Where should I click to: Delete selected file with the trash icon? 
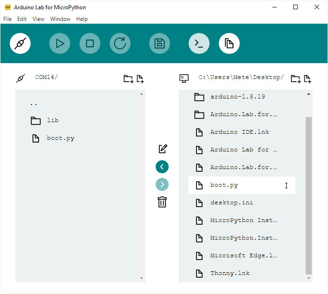[162, 202]
